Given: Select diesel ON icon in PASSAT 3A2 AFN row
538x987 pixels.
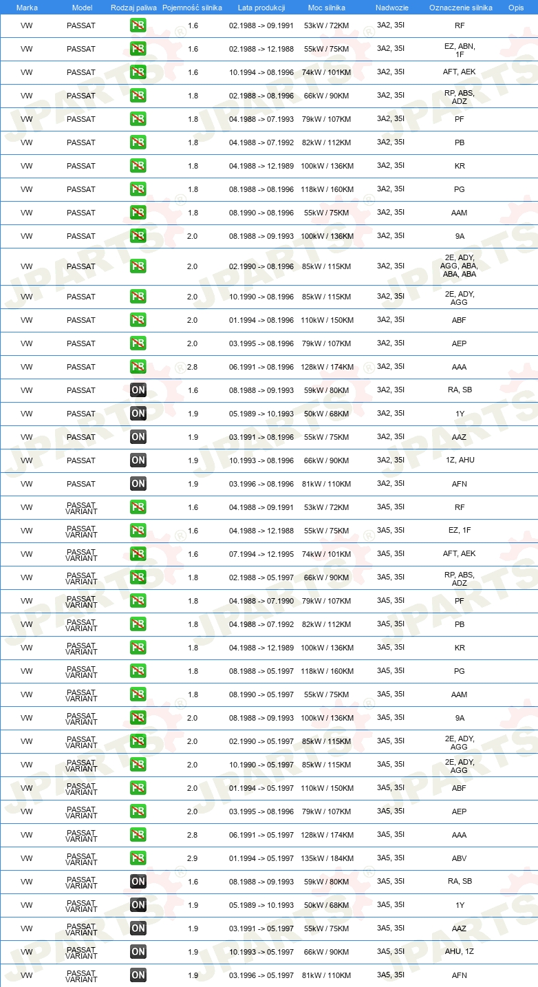Looking at the screenshot, I should (138, 484).
